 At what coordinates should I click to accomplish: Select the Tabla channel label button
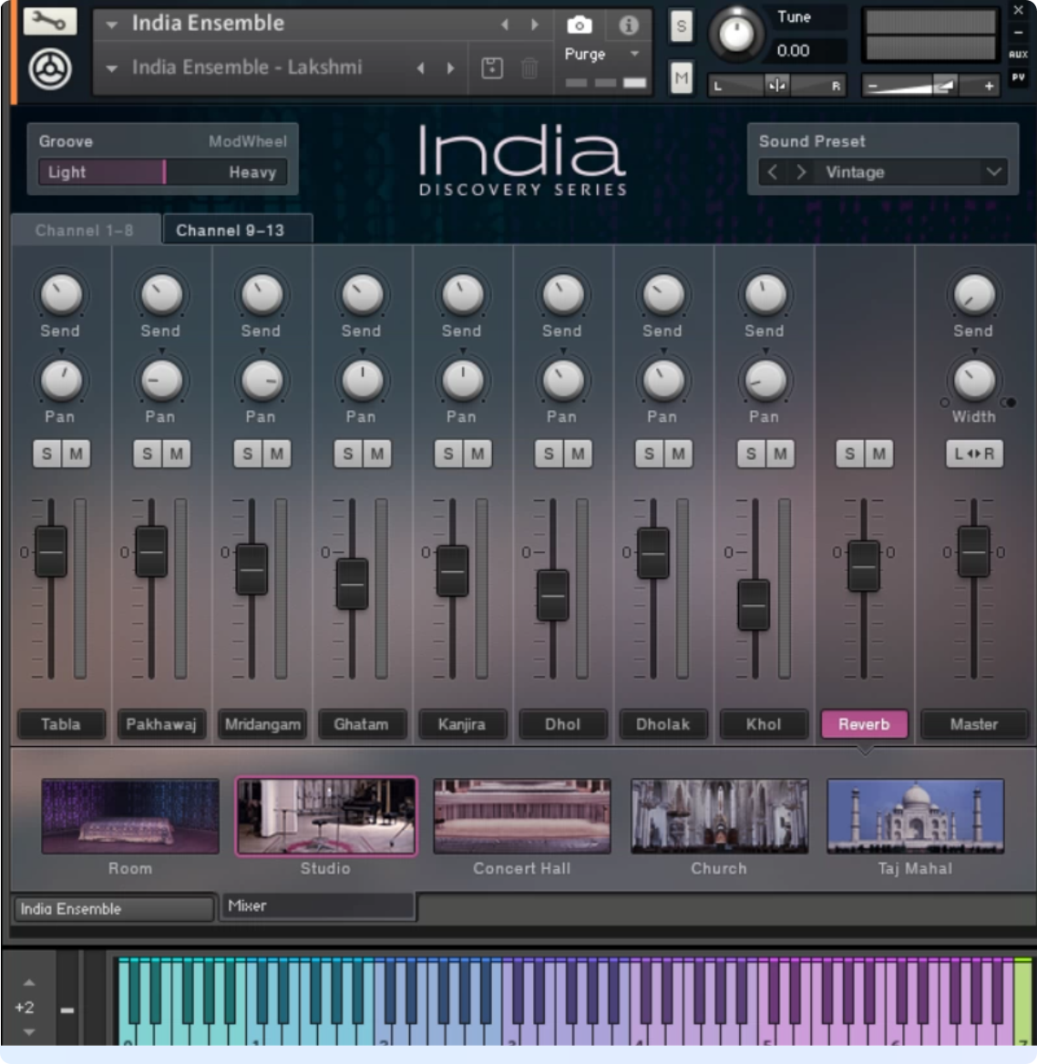click(x=61, y=724)
